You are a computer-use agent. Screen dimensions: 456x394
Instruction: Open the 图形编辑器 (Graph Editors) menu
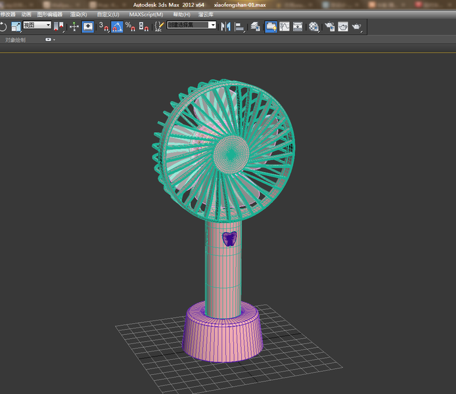(50, 14)
